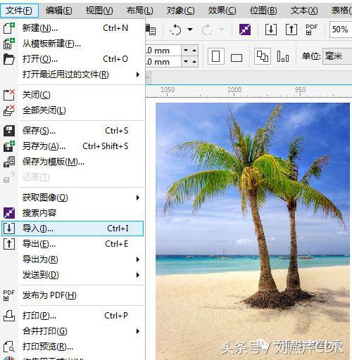Choose 打开(O)... menu item
The width and height of the screenshot is (352, 360).
pyautogui.click(x=73, y=59)
